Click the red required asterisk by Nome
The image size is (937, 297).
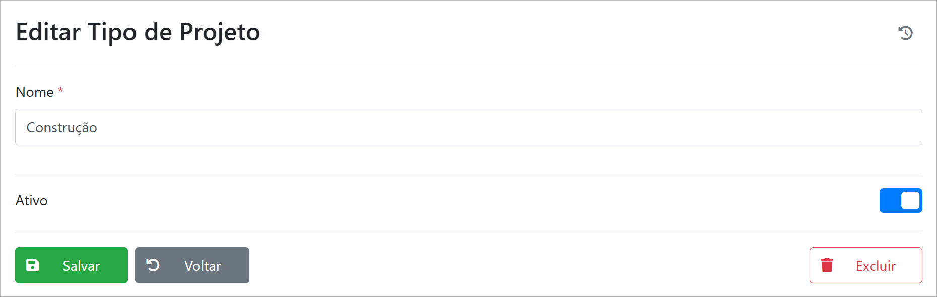pos(60,91)
